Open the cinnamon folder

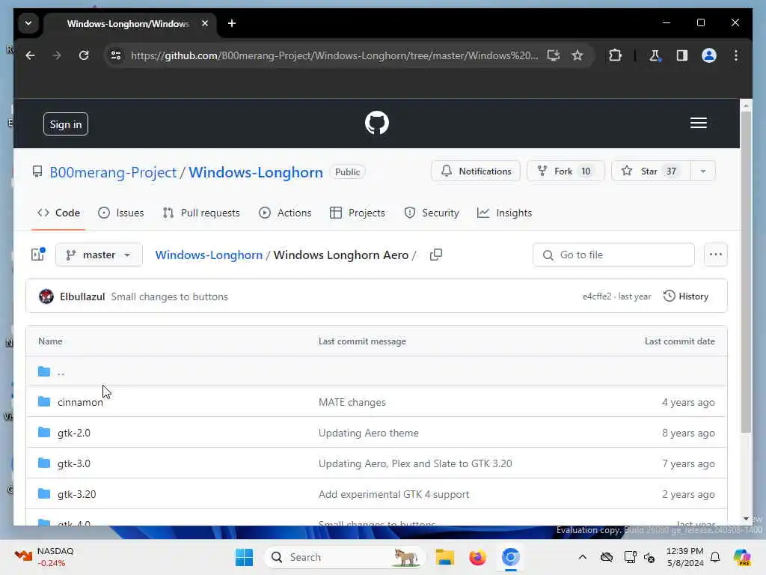coord(80,402)
